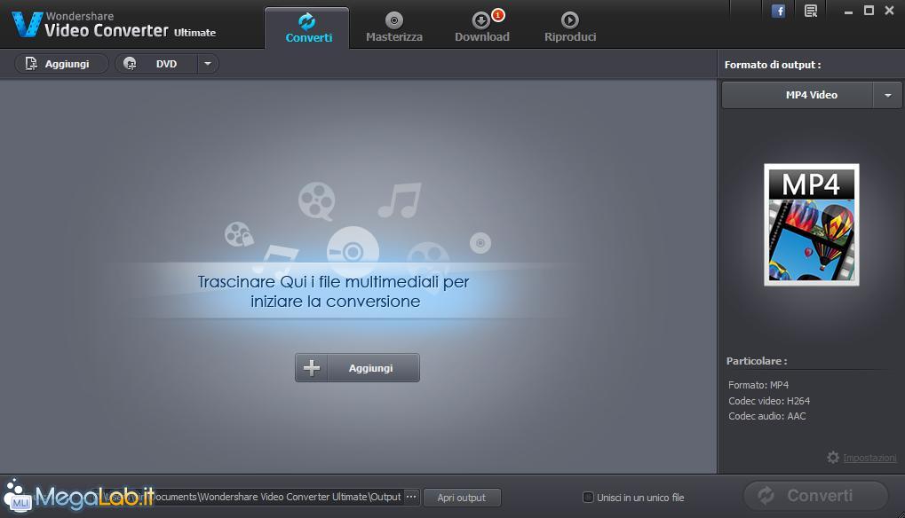Expand the DVD dropdown arrow
Viewport: 905px width, 518px height.
pyautogui.click(x=208, y=63)
